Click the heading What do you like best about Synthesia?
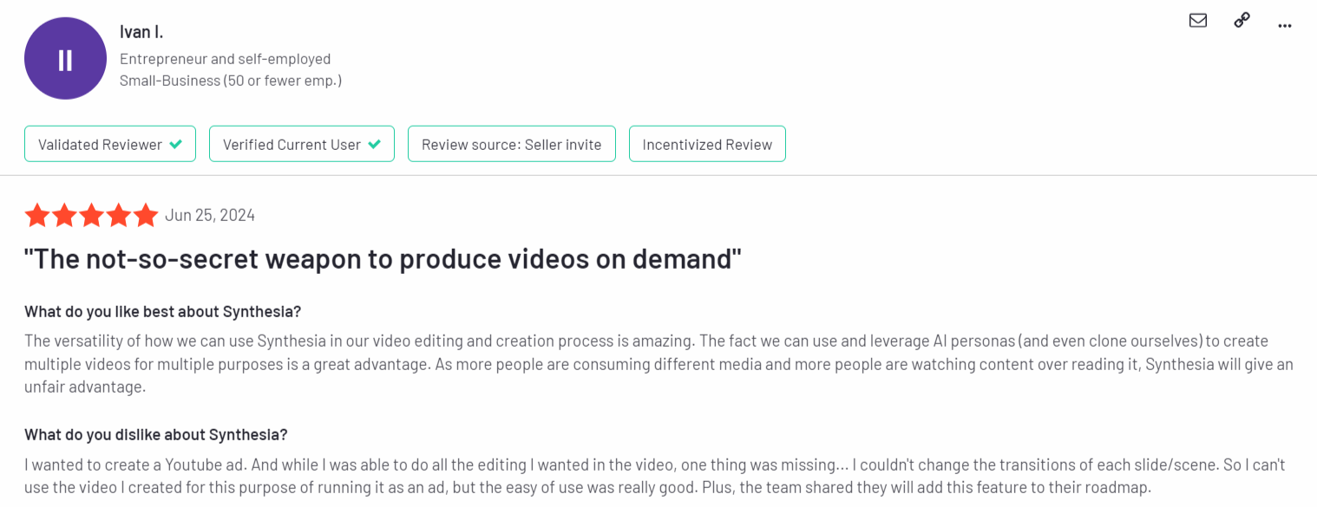 tap(162, 311)
